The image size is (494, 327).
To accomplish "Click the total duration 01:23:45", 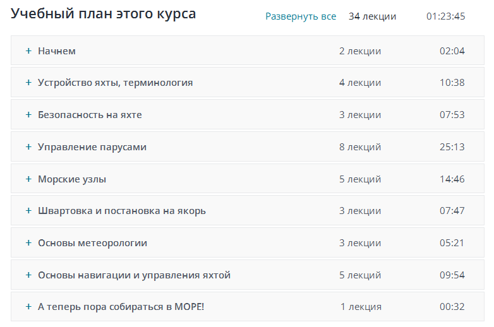I will pos(446,16).
